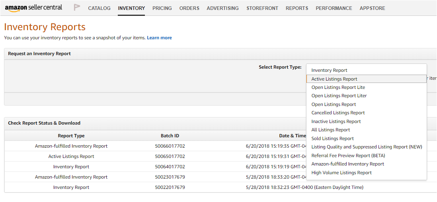This screenshot has width=437, height=202.
Task: Click batch ID 50065017702
Action: pyautogui.click(x=170, y=156)
